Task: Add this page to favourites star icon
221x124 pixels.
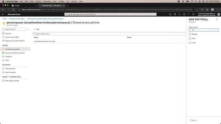Action: click(x=202, y=10)
